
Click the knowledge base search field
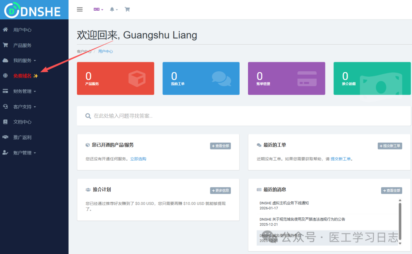244,116
